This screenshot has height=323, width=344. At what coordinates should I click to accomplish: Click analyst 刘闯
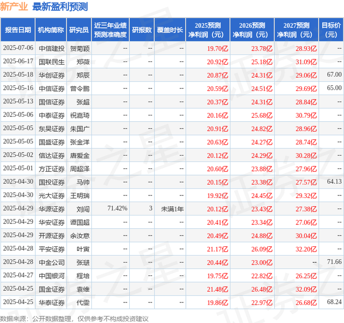tap(83, 209)
